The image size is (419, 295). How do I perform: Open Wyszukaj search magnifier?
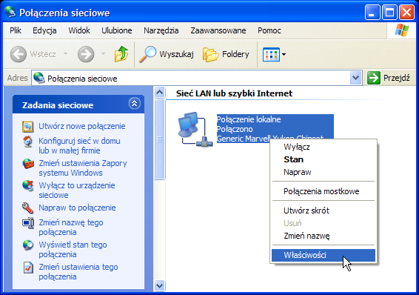click(x=167, y=54)
